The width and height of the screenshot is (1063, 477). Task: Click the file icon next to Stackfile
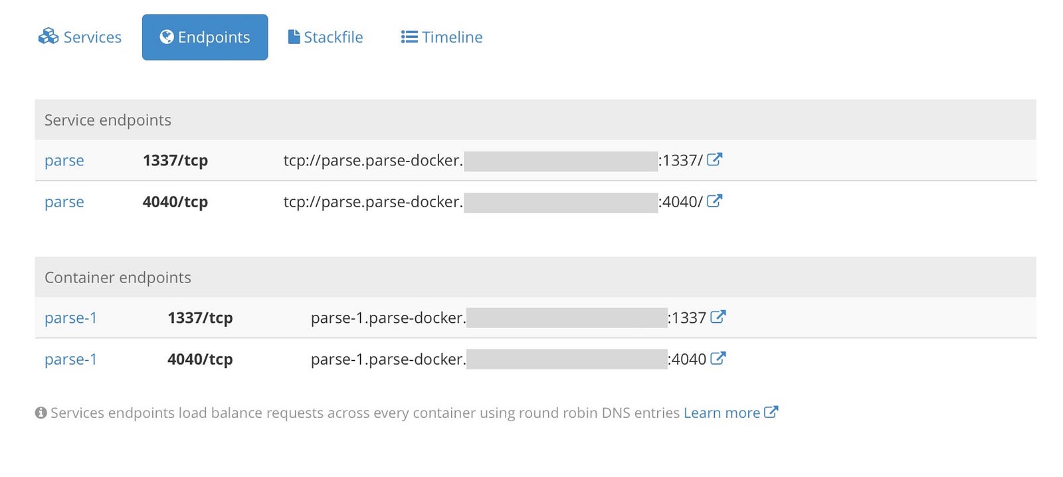[x=294, y=37]
